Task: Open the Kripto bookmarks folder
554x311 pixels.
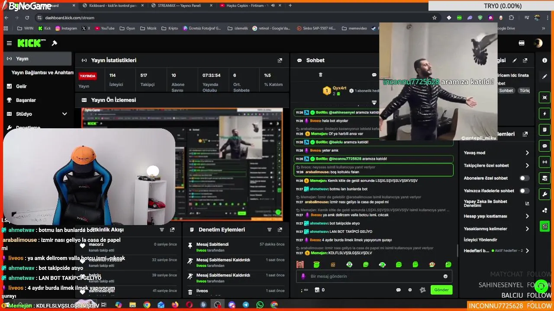Action: [x=170, y=29]
